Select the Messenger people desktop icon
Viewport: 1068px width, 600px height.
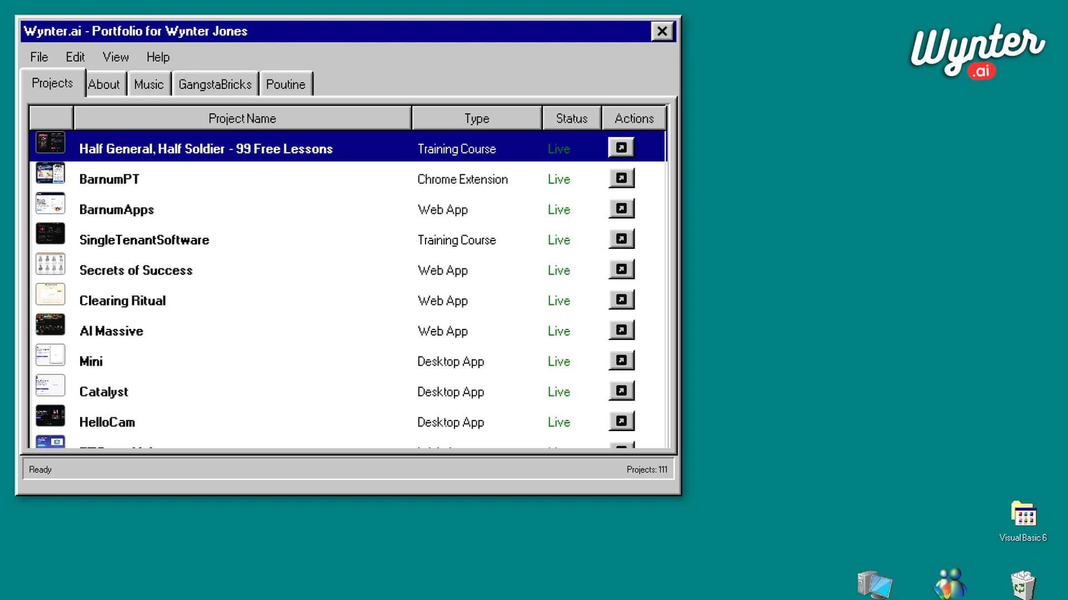click(950, 584)
